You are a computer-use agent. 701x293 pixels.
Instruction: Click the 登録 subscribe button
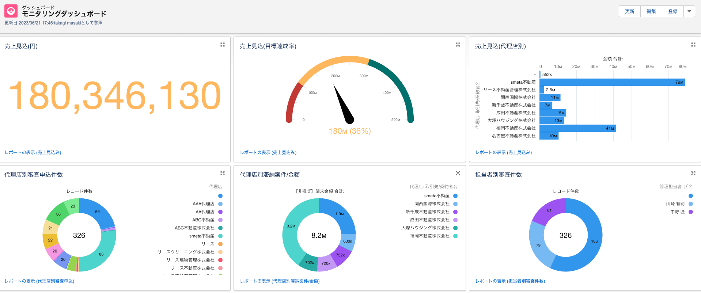(673, 11)
